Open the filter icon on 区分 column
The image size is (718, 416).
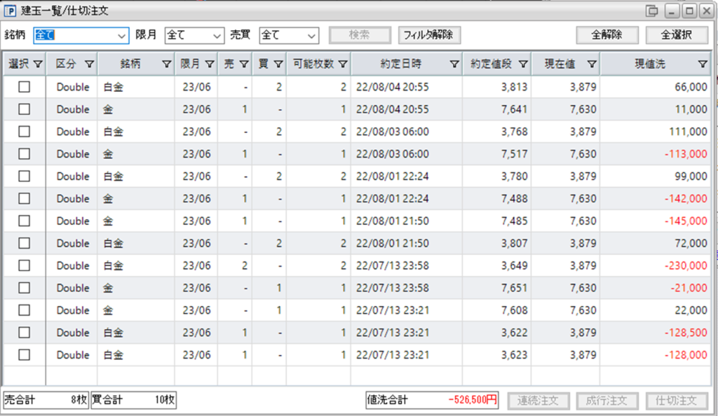89,64
